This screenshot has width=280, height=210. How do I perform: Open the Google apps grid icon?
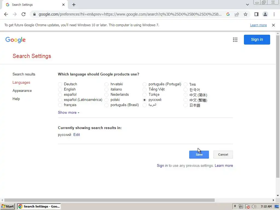[x=235, y=40]
